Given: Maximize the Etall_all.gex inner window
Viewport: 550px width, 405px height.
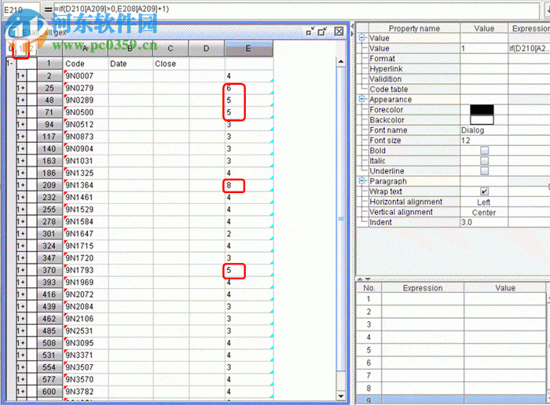Looking at the screenshot, I should click(x=322, y=31).
